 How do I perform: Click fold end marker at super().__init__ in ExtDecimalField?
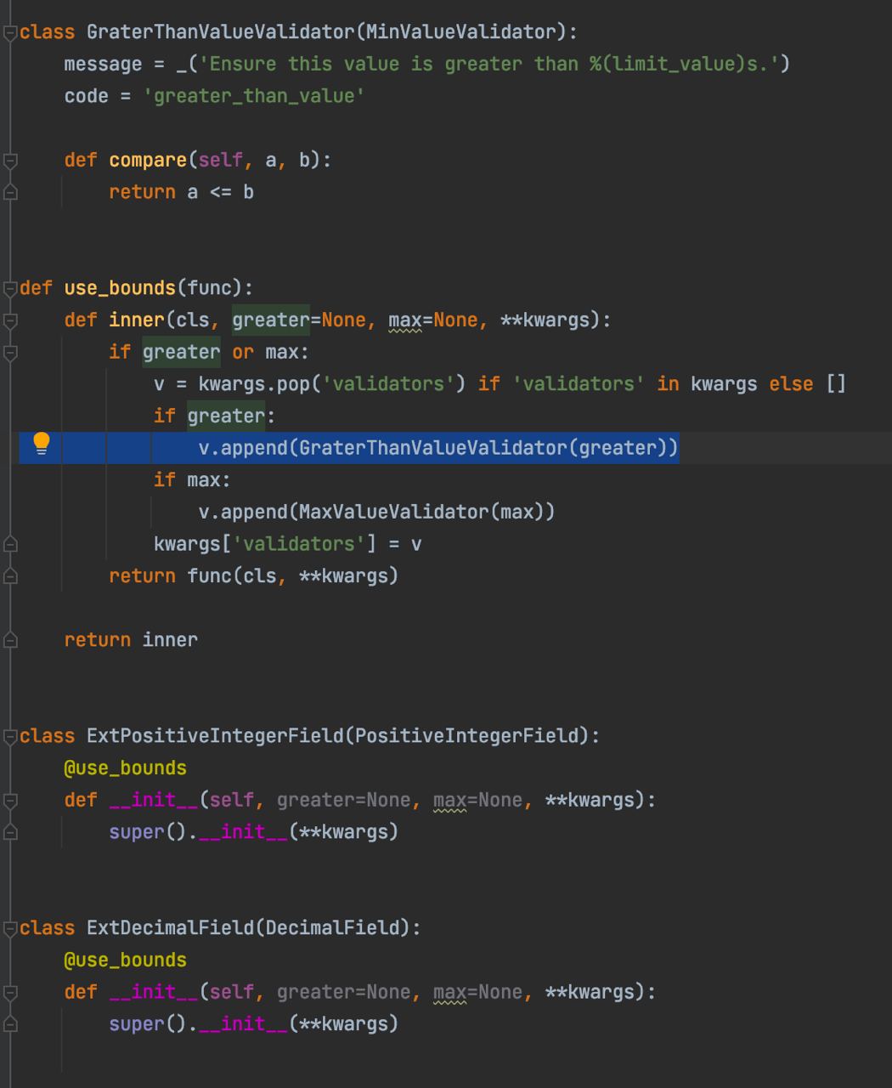coord(10,1024)
